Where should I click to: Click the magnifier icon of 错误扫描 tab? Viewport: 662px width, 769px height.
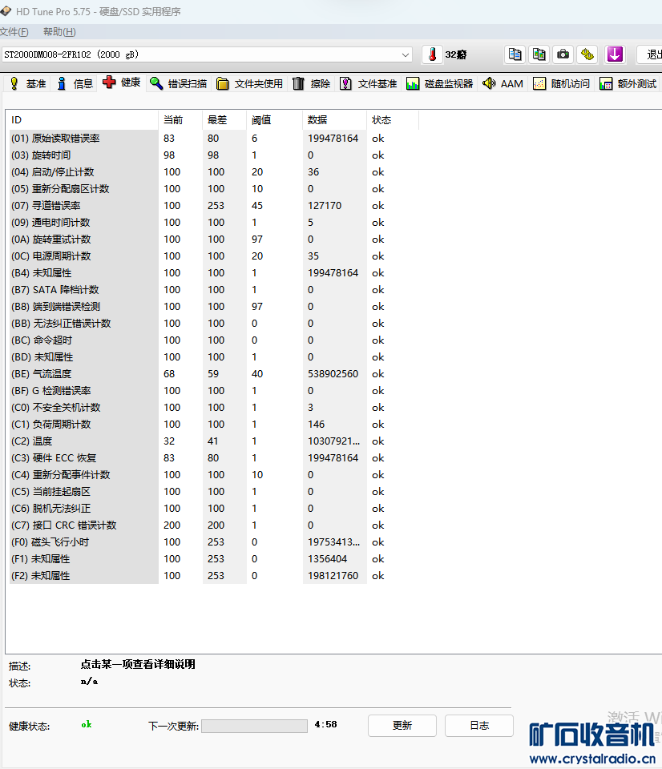156,84
